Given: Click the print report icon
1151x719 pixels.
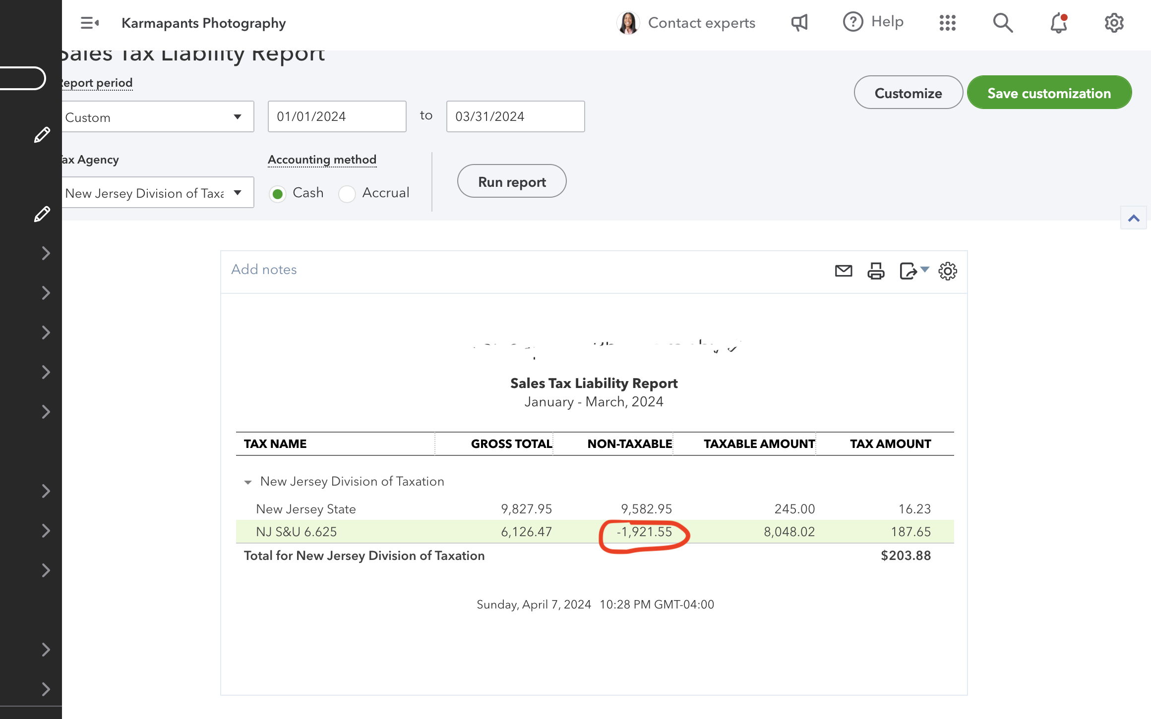Looking at the screenshot, I should click(876, 271).
